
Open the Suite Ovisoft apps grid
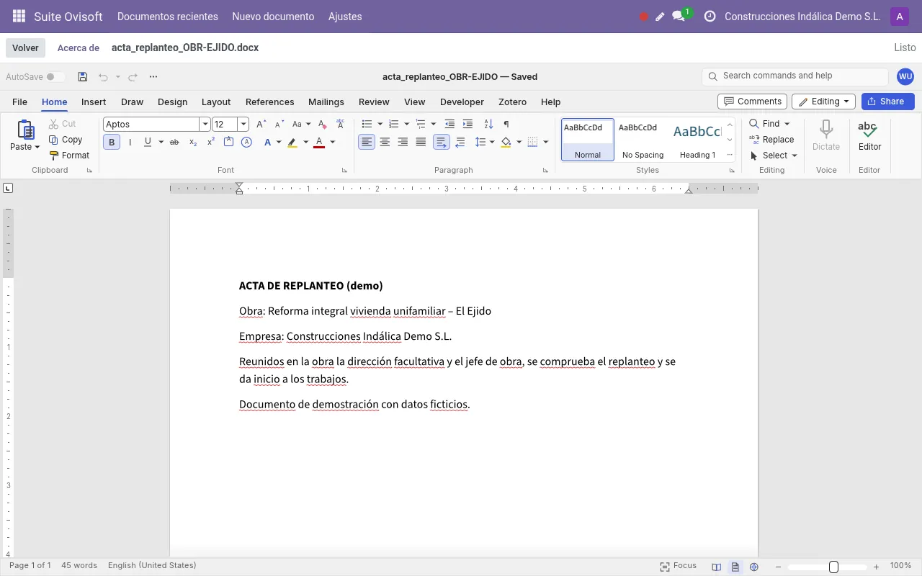coord(19,17)
